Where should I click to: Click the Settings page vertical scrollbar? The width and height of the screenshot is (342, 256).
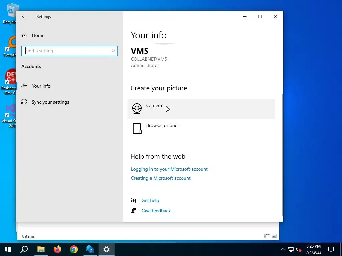tap(282, 155)
